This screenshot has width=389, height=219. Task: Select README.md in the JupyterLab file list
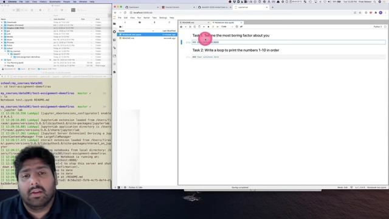click(147, 38)
